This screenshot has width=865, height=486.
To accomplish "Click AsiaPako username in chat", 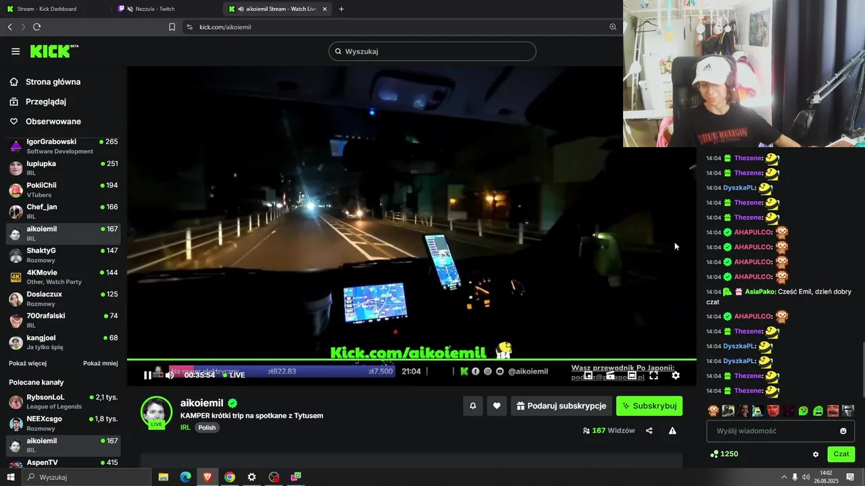I will [760, 292].
